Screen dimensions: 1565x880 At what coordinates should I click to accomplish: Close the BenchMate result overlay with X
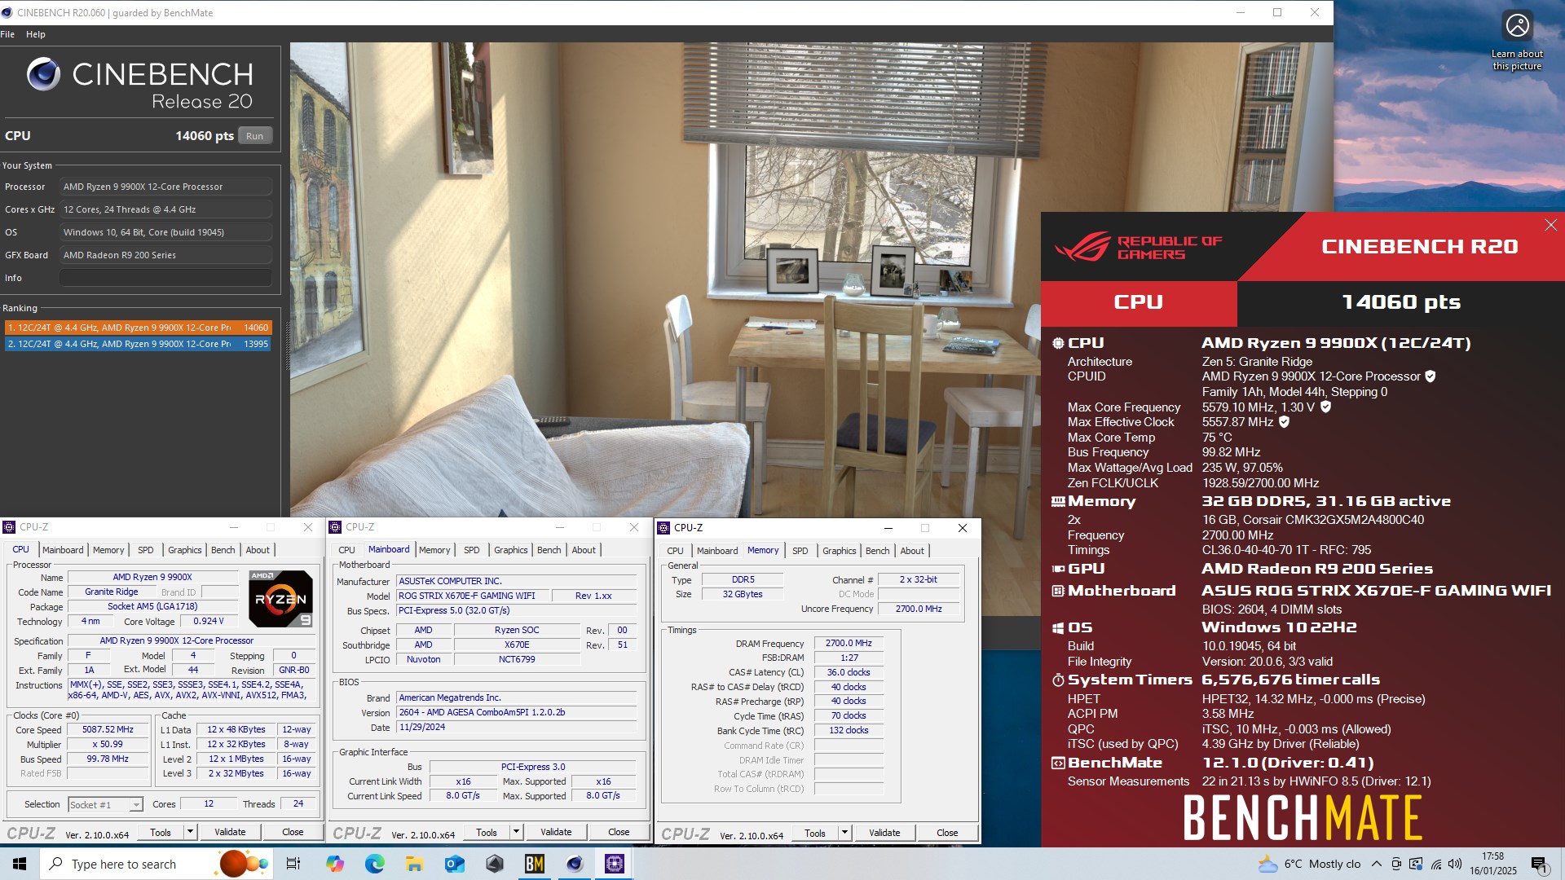(1550, 225)
